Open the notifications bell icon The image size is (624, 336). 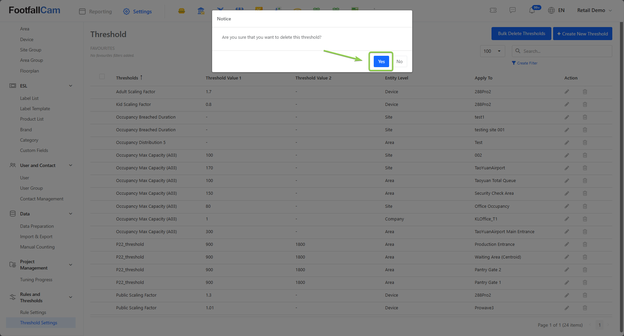pos(532,10)
